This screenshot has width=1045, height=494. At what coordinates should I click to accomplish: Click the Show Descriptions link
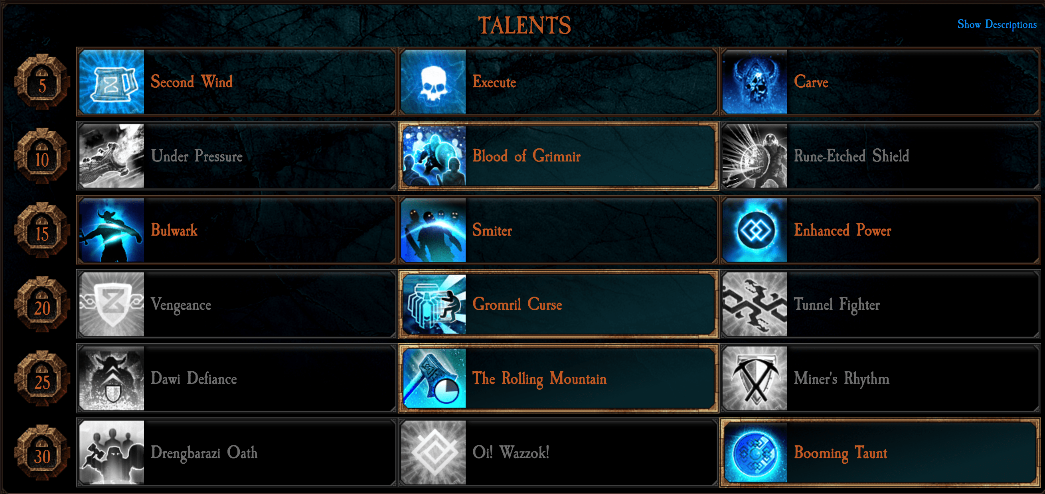(997, 25)
